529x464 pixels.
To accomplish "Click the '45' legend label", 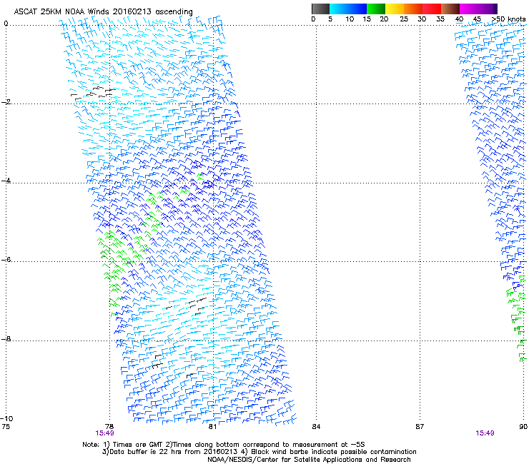I will (x=477, y=19).
